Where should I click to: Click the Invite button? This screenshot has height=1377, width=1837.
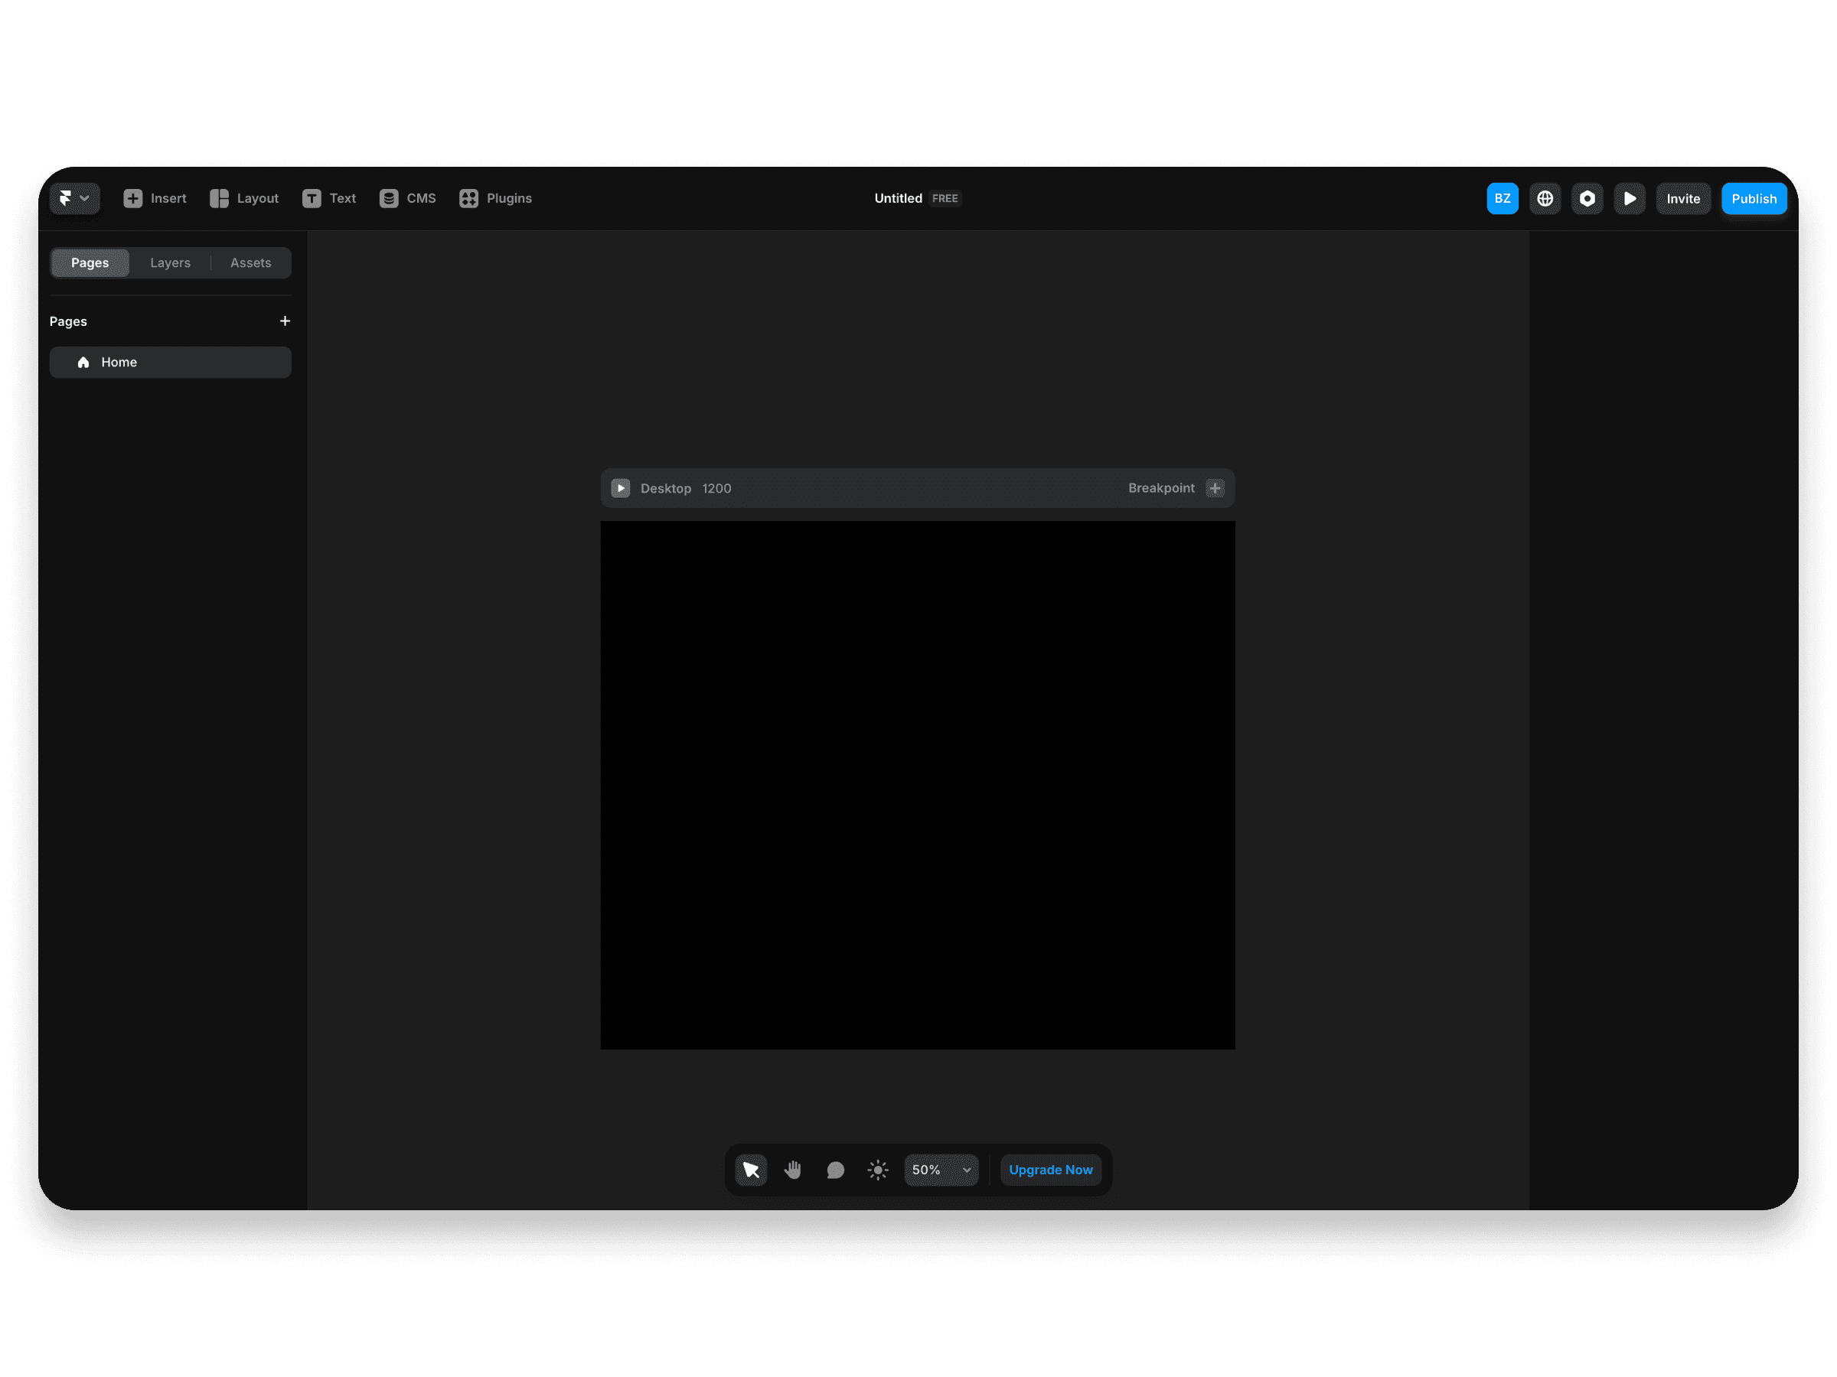[1683, 198]
